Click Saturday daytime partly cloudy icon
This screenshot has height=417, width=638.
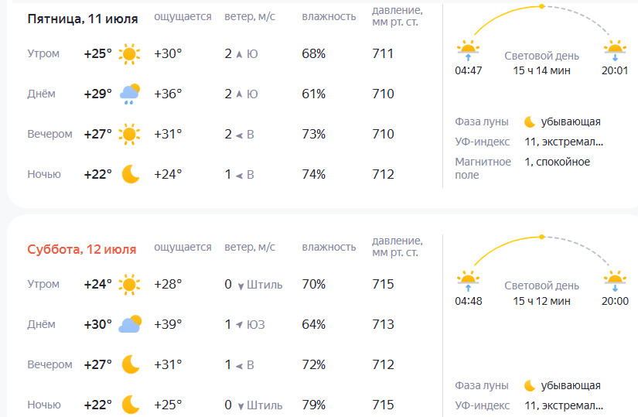129,325
